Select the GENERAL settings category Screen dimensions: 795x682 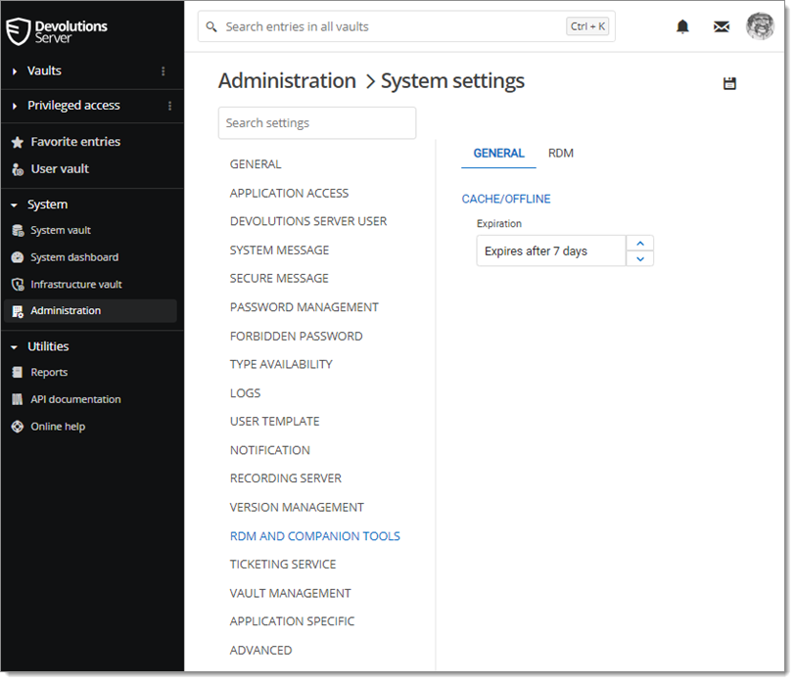pos(255,164)
